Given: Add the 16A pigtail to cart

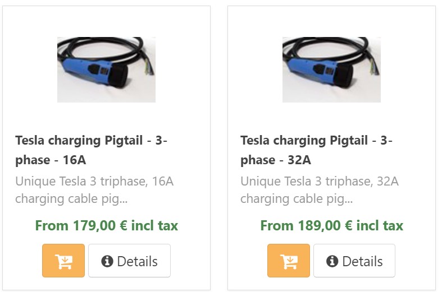Looking at the screenshot, I should tap(63, 261).
